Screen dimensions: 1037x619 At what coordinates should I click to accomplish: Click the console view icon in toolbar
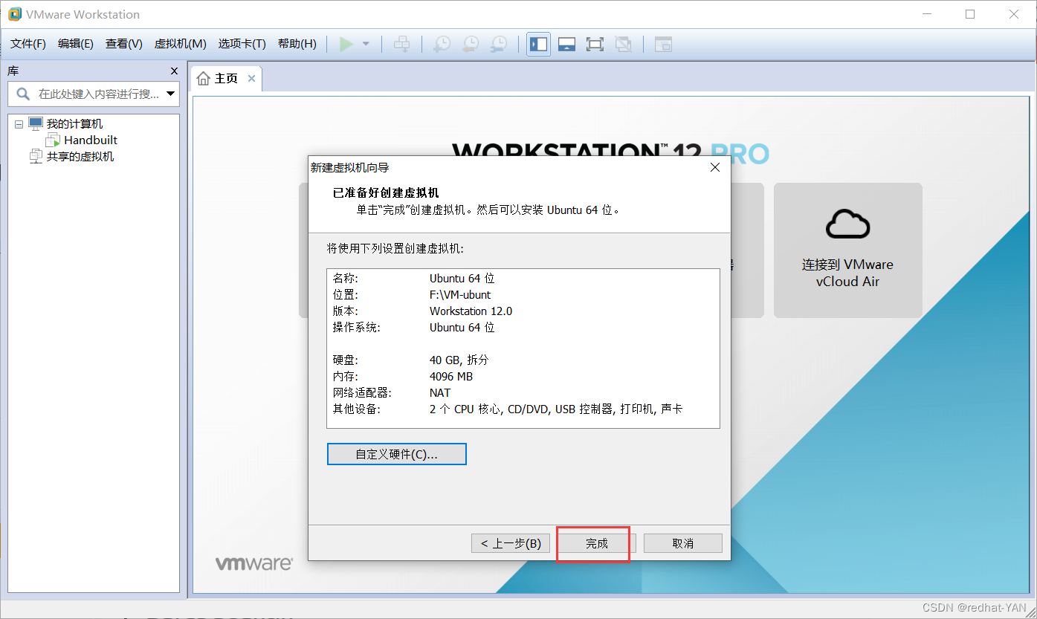pyautogui.click(x=663, y=45)
